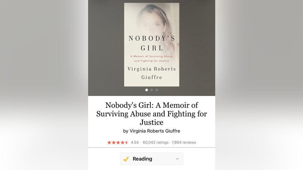Show the first cover image dot
The image size is (303, 170).
147,90
